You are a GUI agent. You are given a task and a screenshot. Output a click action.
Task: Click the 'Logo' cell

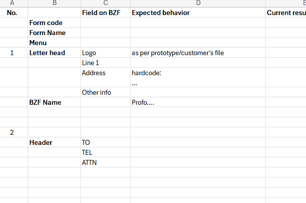tap(106, 53)
